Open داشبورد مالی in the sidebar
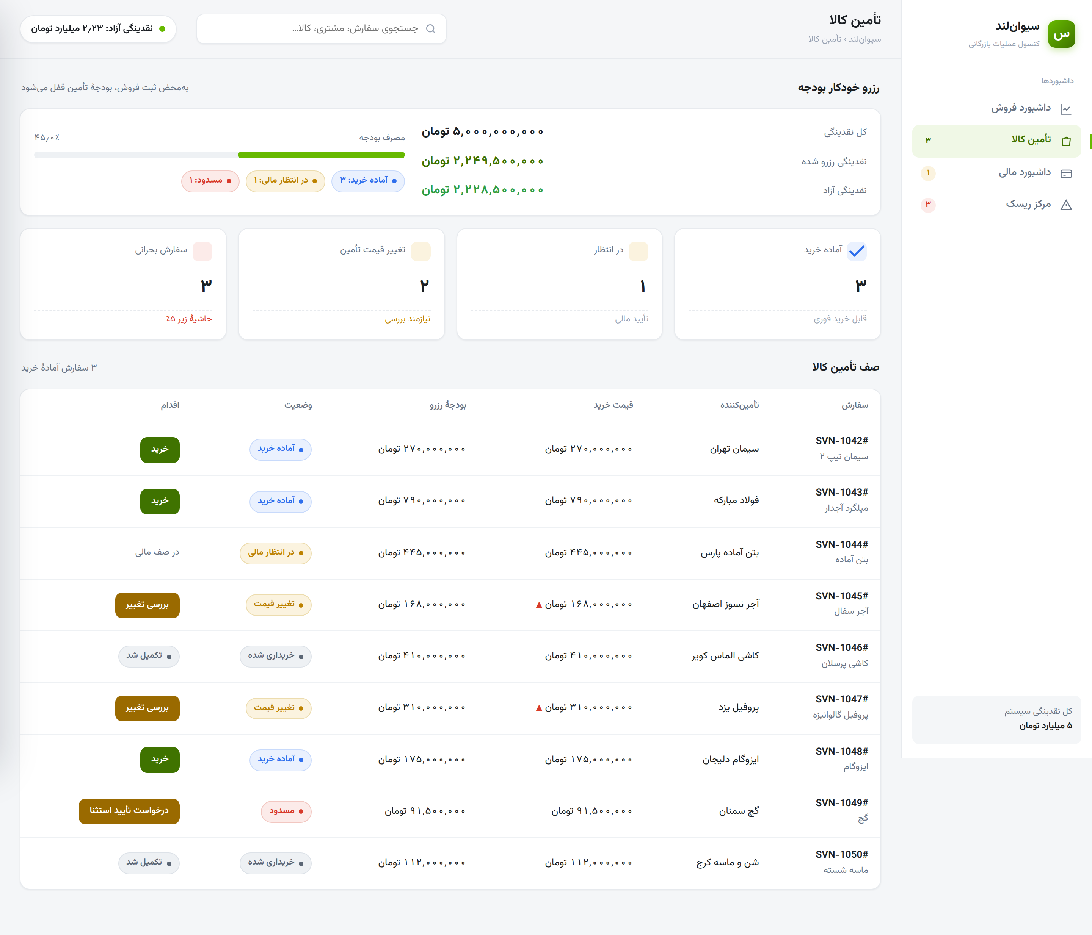Viewport: 1092px width, 935px height. click(x=996, y=173)
